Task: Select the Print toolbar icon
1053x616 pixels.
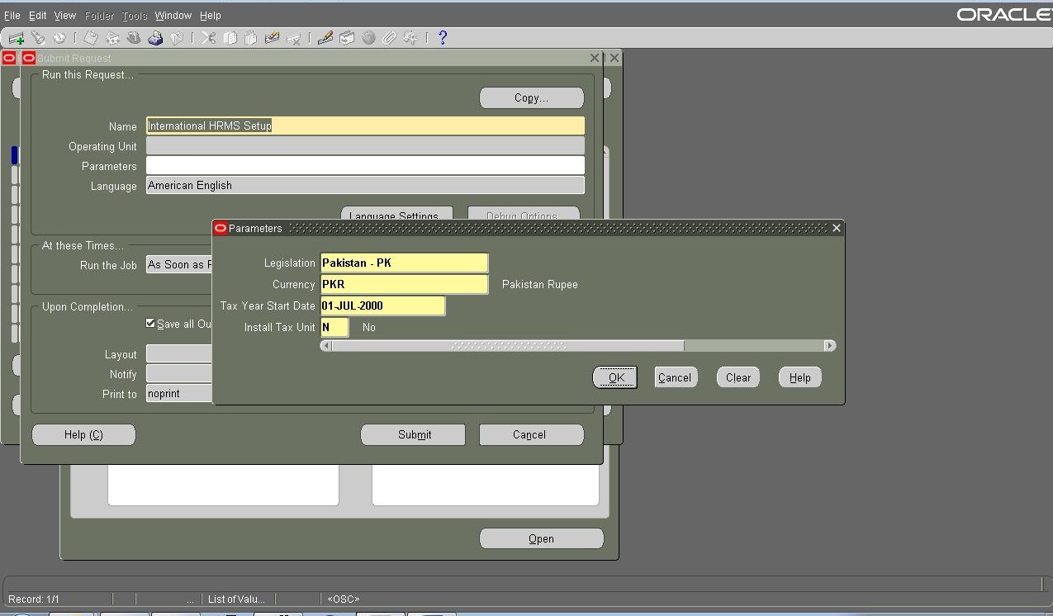Action: click(154, 37)
